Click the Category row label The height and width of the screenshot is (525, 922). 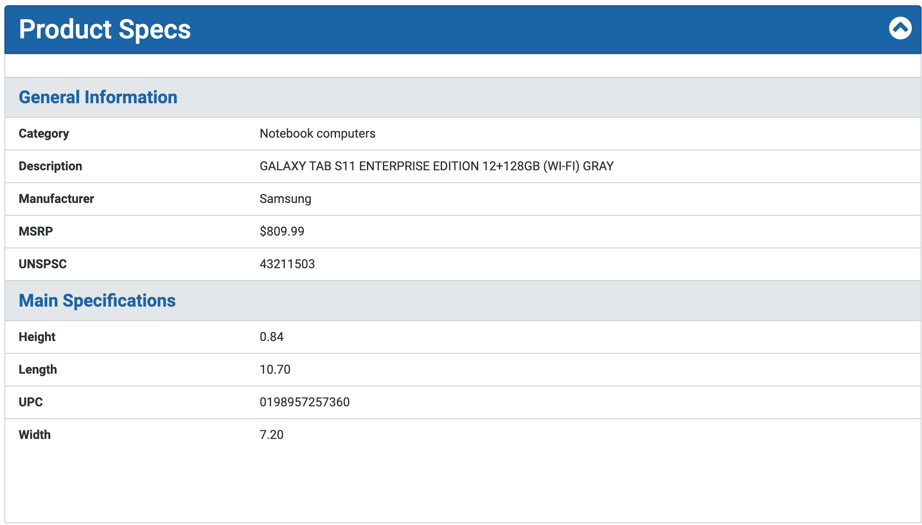[x=44, y=133]
